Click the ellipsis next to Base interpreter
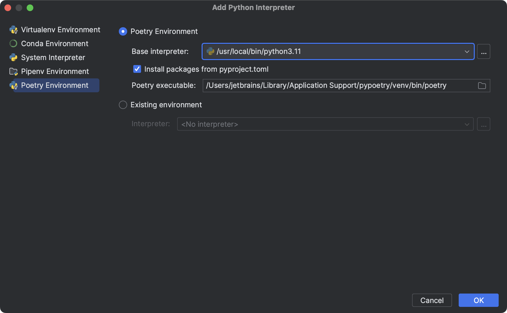 [x=483, y=51]
